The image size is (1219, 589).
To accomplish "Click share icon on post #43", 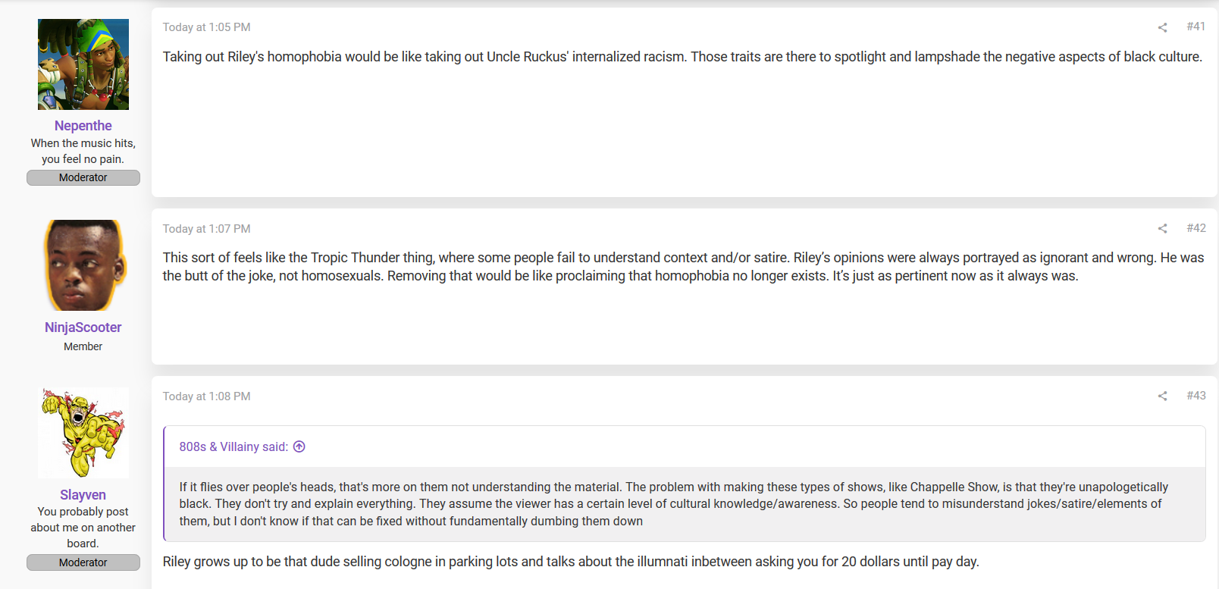I will 1162,396.
